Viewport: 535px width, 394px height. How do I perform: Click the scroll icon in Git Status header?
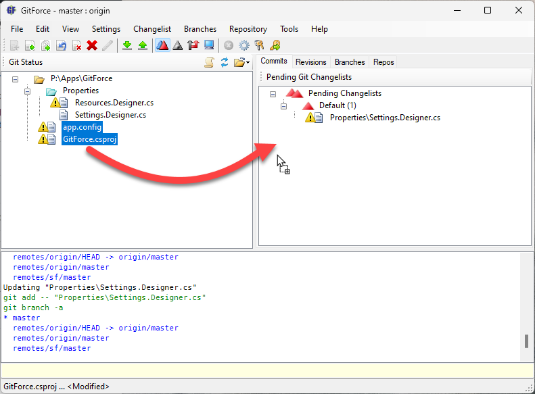coord(209,62)
